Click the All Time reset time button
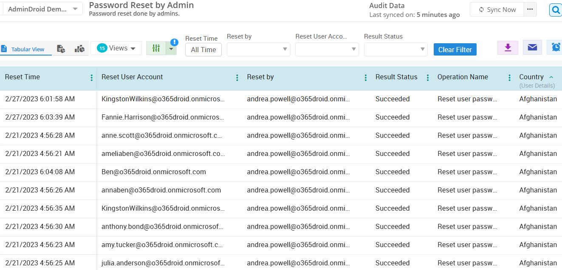The width and height of the screenshot is (562, 270). pyautogui.click(x=203, y=50)
